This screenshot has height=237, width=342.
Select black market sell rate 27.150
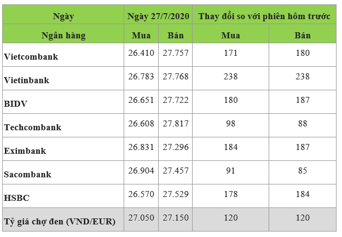(x=176, y=218)
